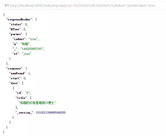Open the localhost:8983 solr select URL link

pyautogui.click(x=83, y=5)
